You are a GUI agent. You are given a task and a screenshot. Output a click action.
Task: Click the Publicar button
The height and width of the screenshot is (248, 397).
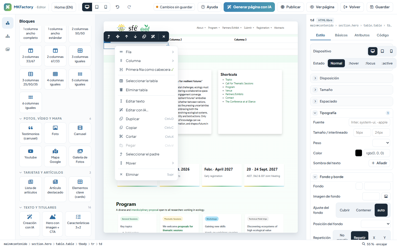[x=291, y=7]
